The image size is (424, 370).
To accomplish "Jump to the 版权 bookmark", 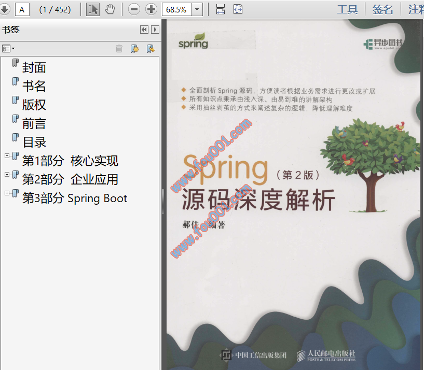I will [x=34, y=105].
